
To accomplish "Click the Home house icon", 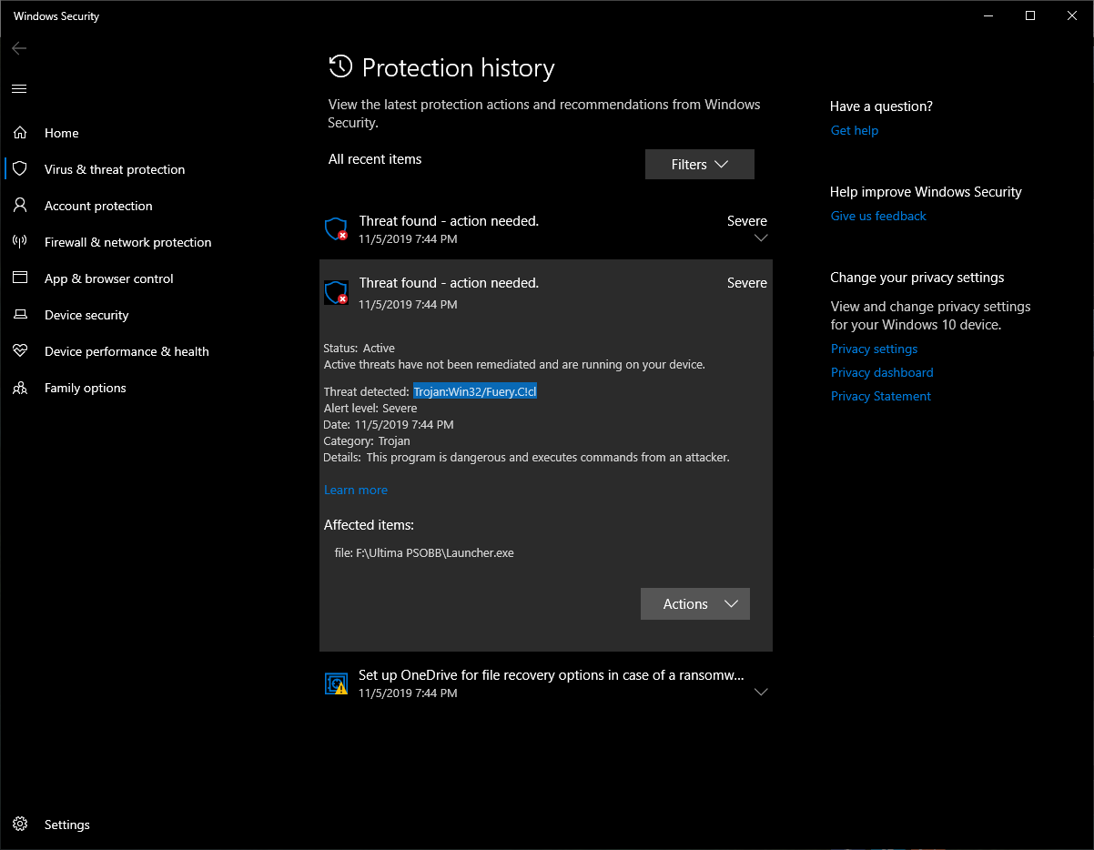I will [20, 133].
